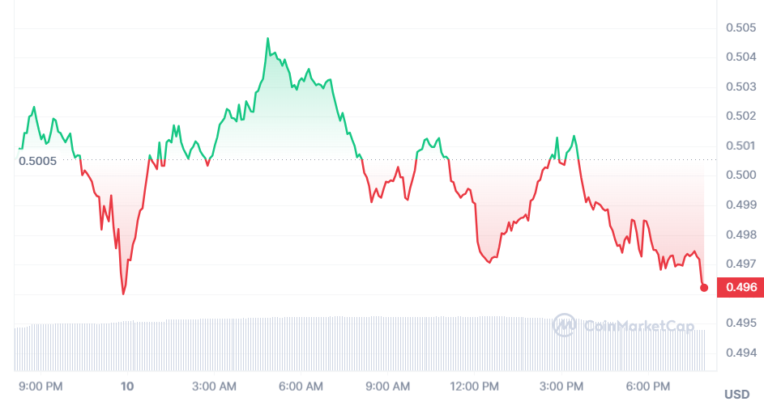Click the highest green peak of the chart

point(267,38)
